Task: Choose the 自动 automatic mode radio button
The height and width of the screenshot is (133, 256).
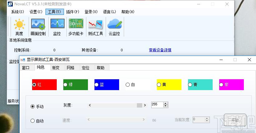Action: (32, 121)
